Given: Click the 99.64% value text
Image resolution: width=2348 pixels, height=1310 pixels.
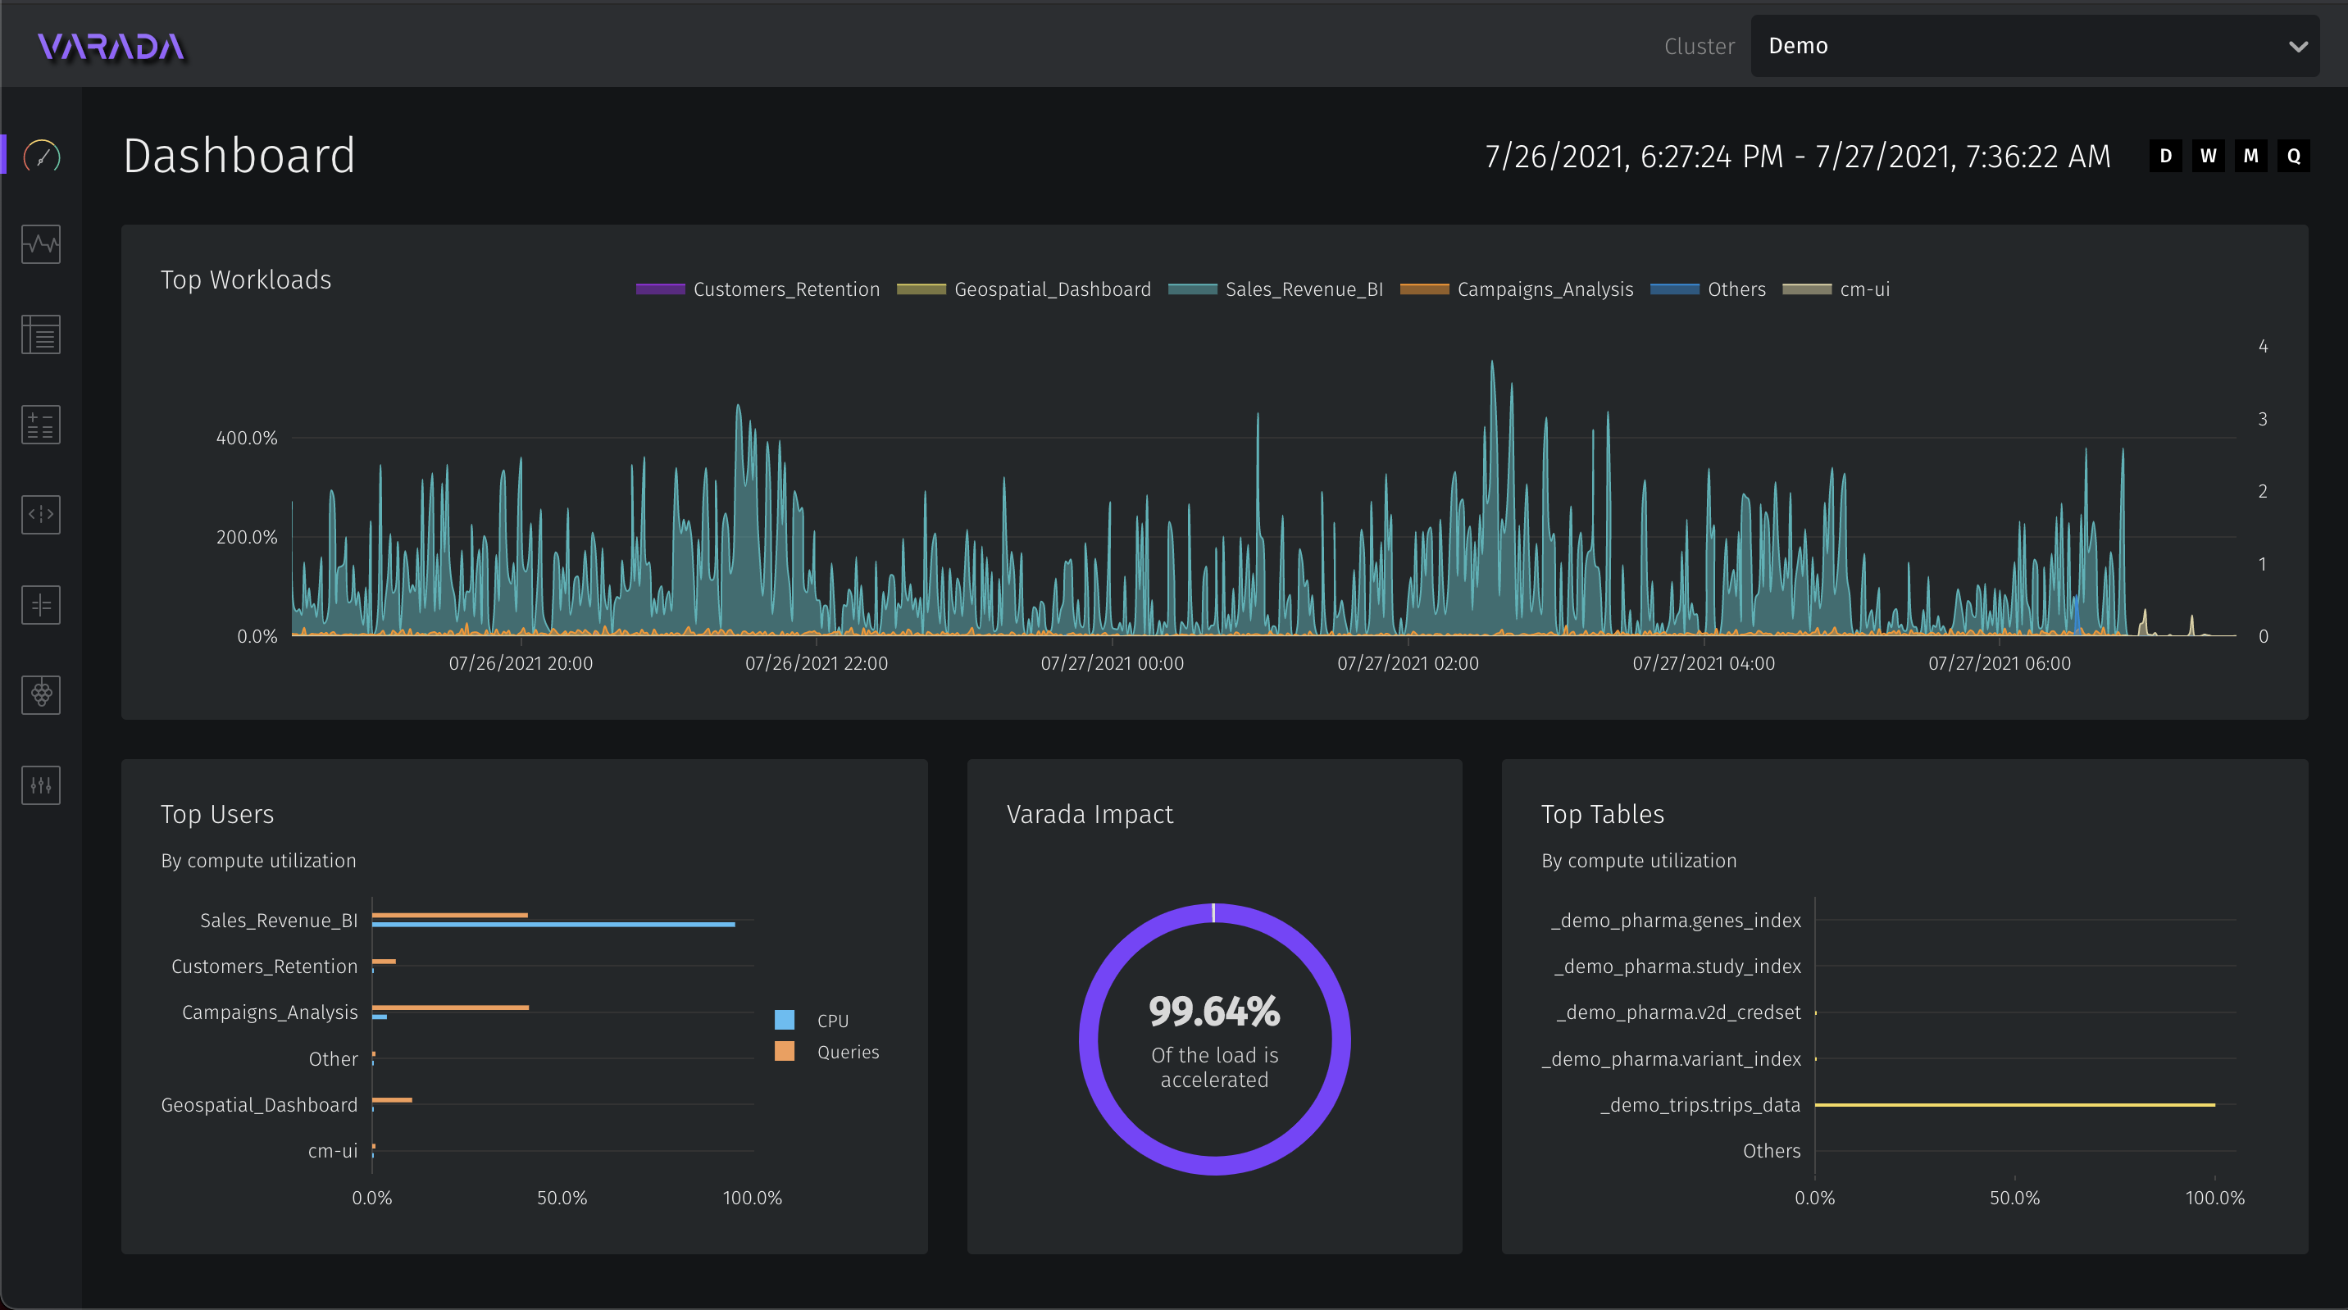Looking at the screenshot, I should [1214, 1011].
